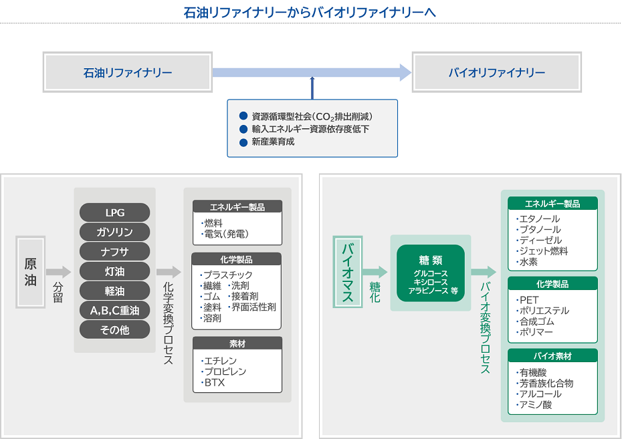This screenshot has width=622, height=439.
Task: Click the 有機酸 item
Action: pos(532,372)
